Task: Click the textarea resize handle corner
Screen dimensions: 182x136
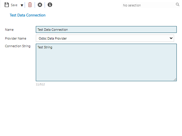Action: pyautogui.click(x=175, y=79)
